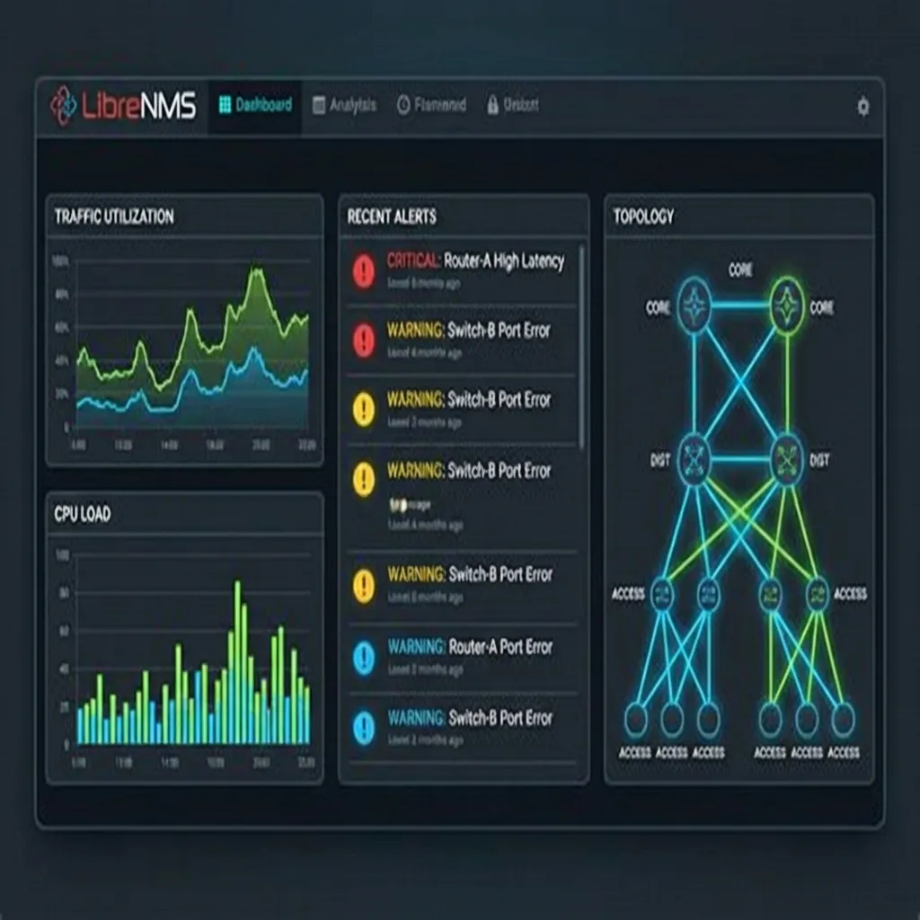This screenshot has width=920, height=920.
Task: Open the Analysis tab
Action: (344, 106)
